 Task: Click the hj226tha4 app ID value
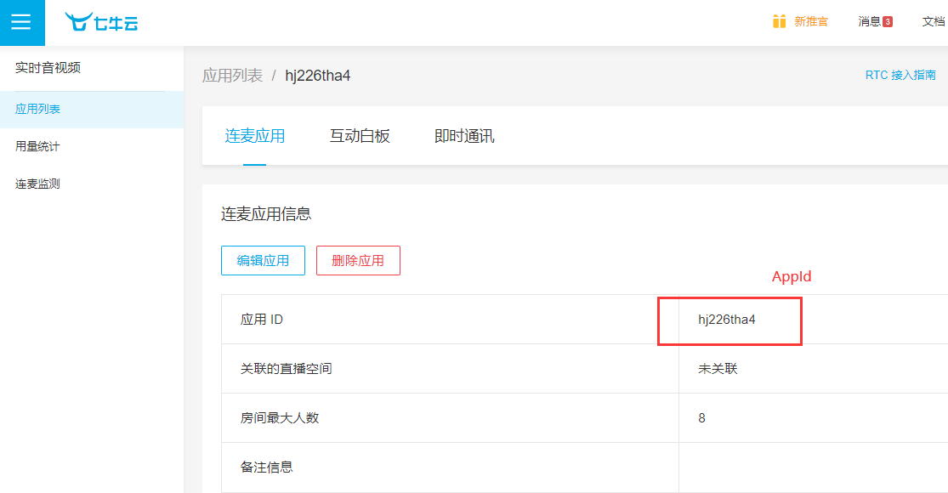[x=727, y=320]
